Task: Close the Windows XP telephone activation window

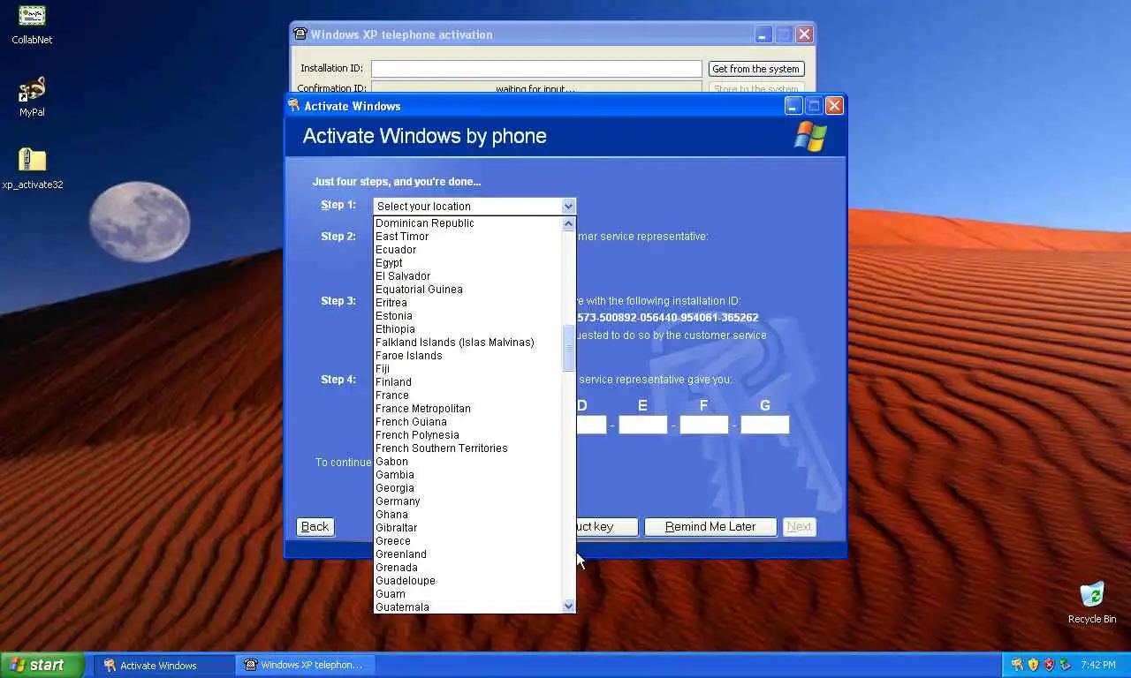Action: pyautogui.click(x=804, y=34)
